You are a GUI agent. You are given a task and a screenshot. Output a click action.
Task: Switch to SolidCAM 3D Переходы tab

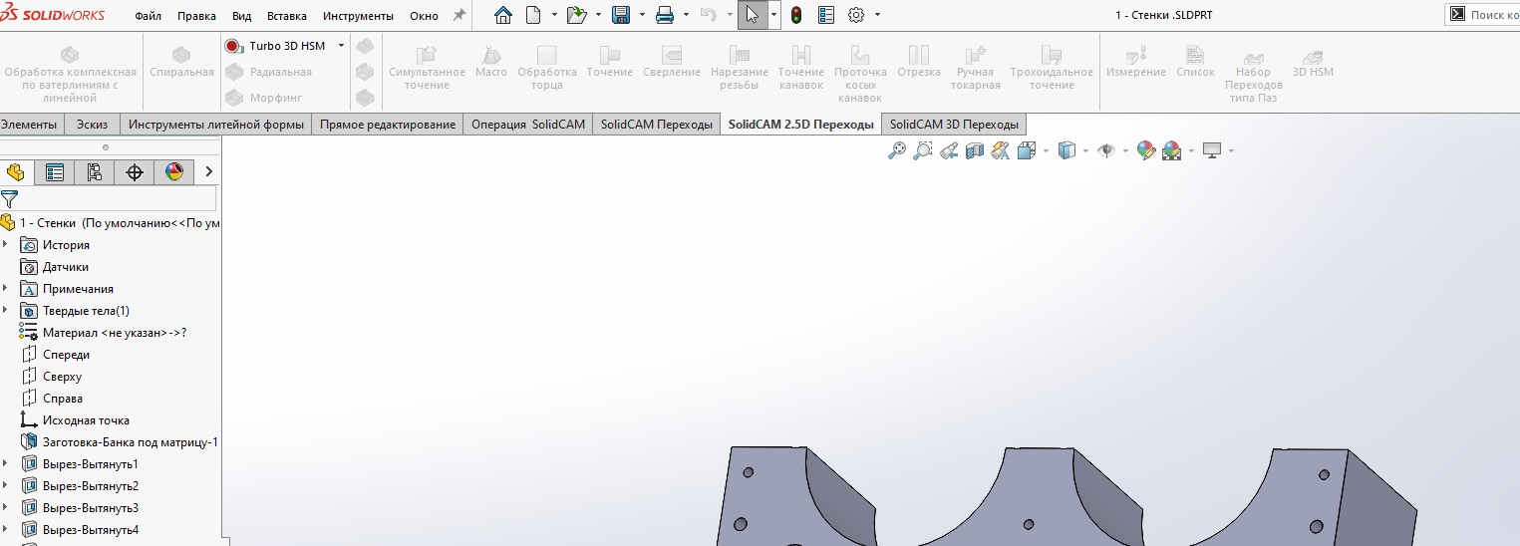[x=954, y=125]
